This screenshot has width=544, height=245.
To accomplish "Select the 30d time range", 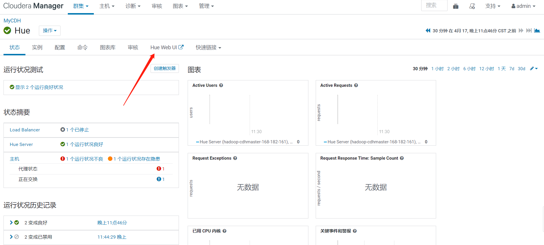I will 521,68.
